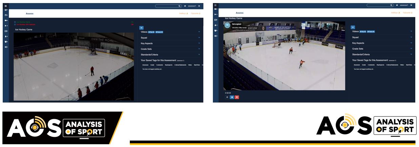Click the blue stop button under right video

232,97
